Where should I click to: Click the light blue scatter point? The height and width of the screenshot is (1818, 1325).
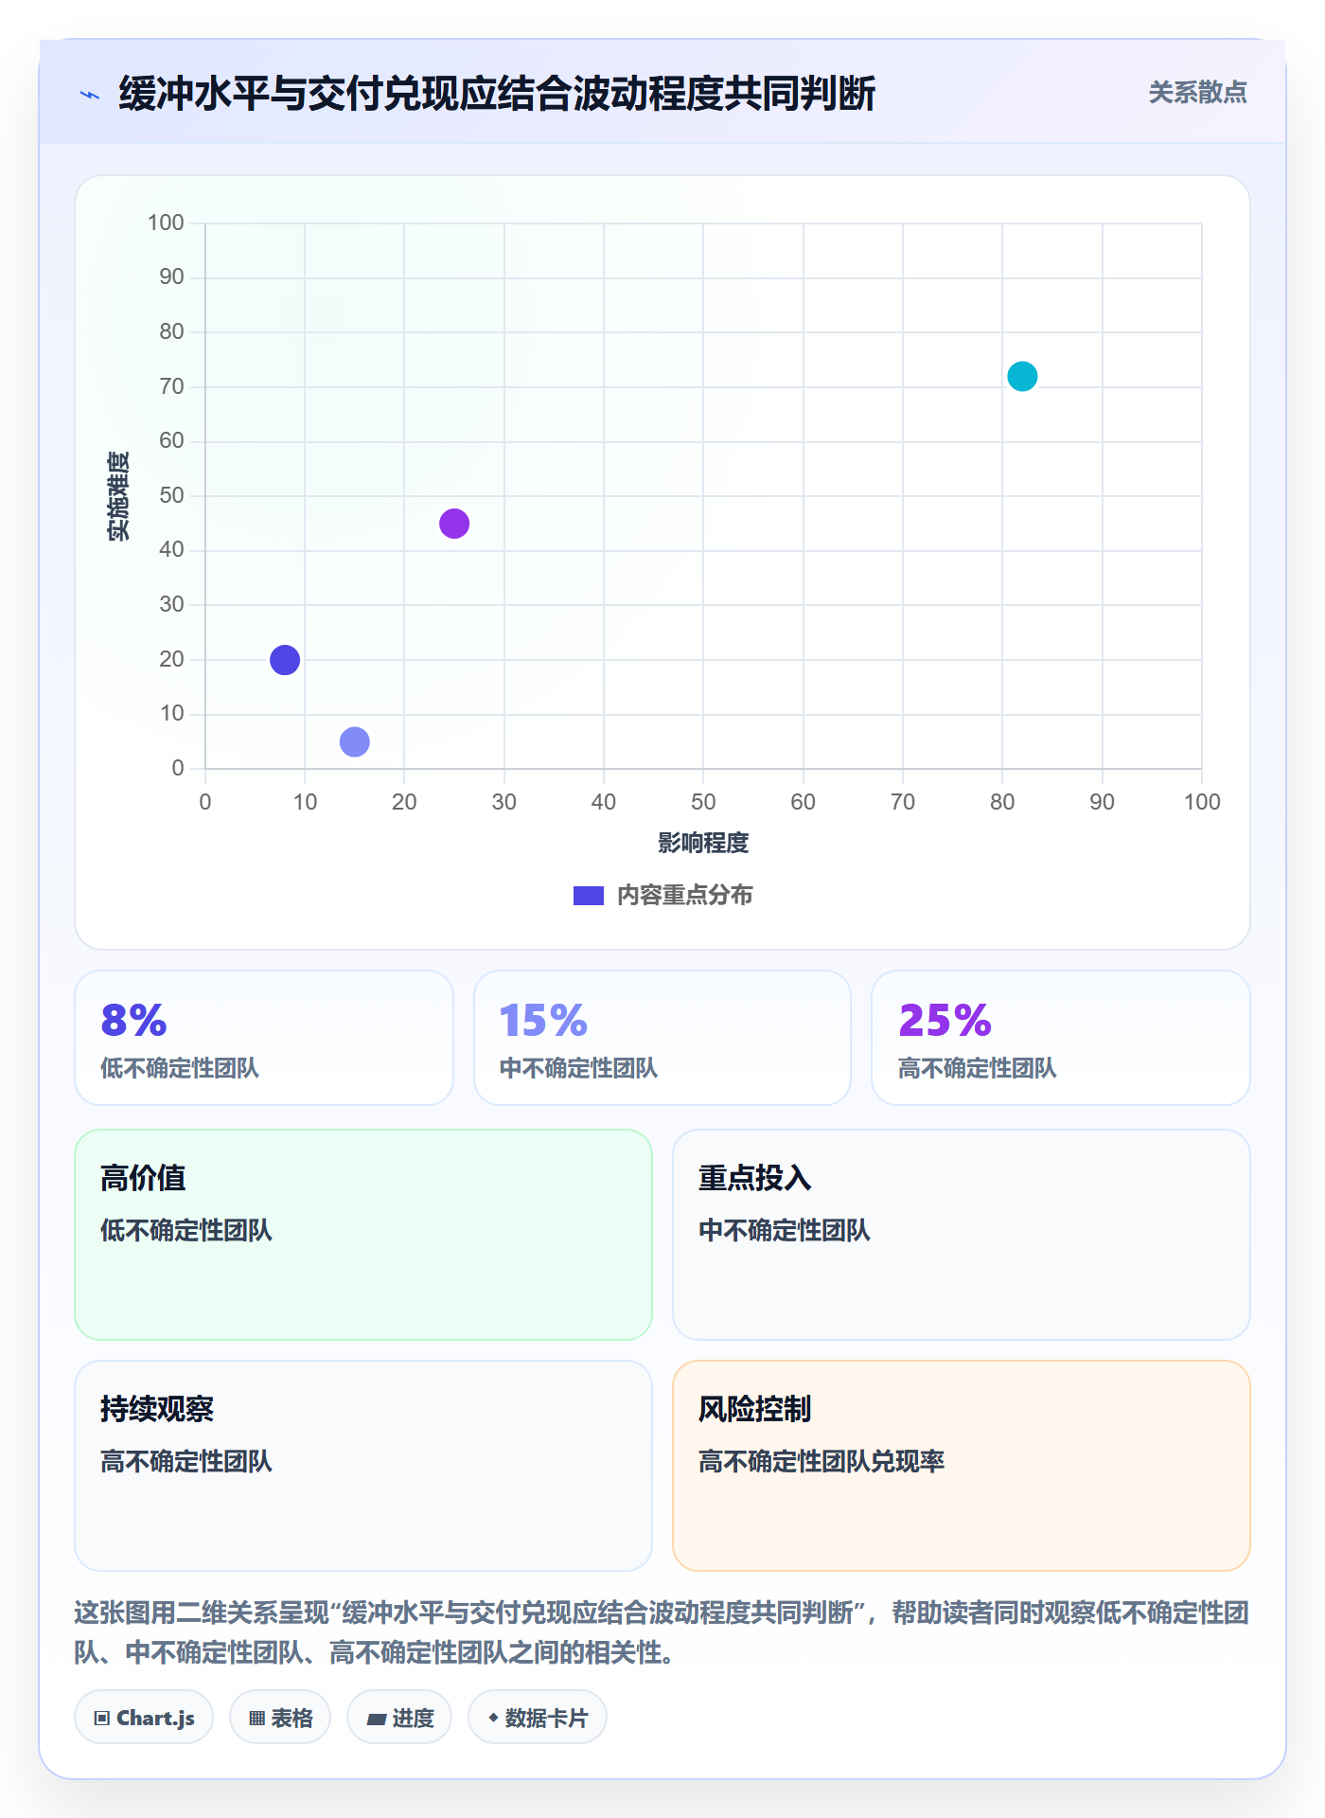tap(355, 741)
